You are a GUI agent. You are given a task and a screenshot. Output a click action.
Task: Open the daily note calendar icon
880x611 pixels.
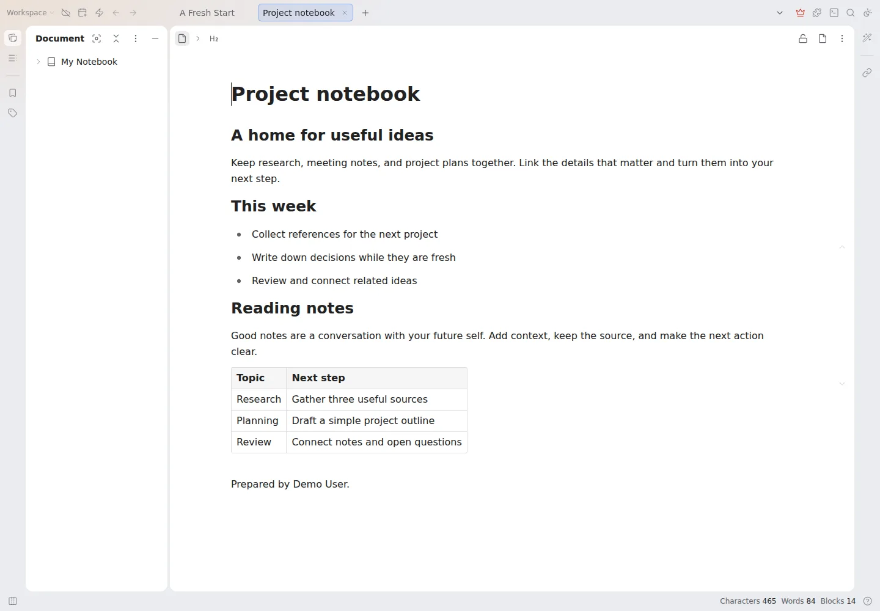click(82, 13)
